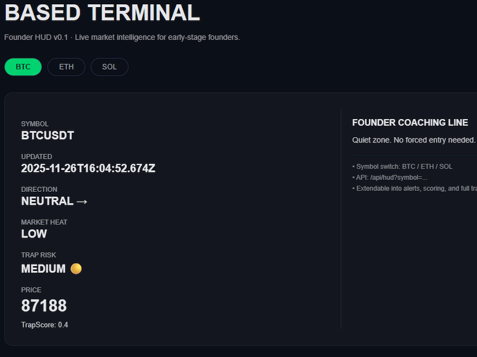Click the Founder Coaching Line heading
The width and height of the screenshot is (477, 357).
coord(410,123)
